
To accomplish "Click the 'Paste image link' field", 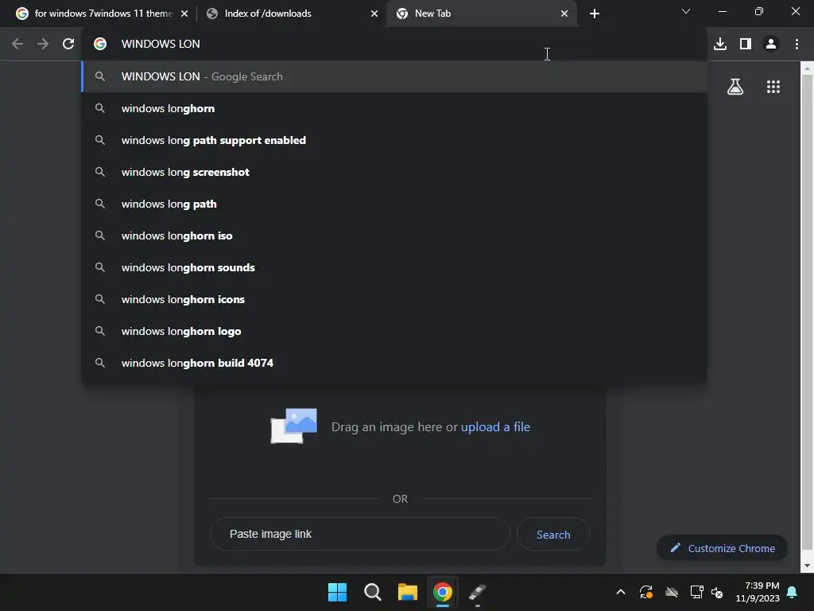I will [x=360, y=534].
